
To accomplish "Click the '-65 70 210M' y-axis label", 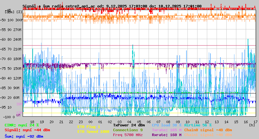I will click(x=11, y=49).
